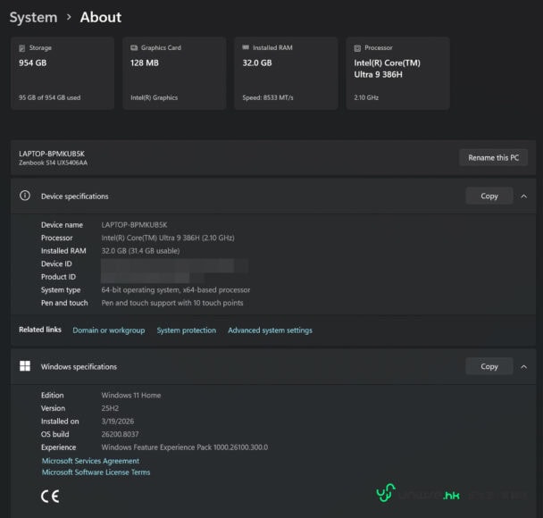This screenshot has width=543, height=518.
Task: Click the 25H2 version value
Action: (x=110, y=408)
